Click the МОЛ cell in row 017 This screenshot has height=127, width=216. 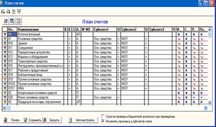click(x=133, y=70)
